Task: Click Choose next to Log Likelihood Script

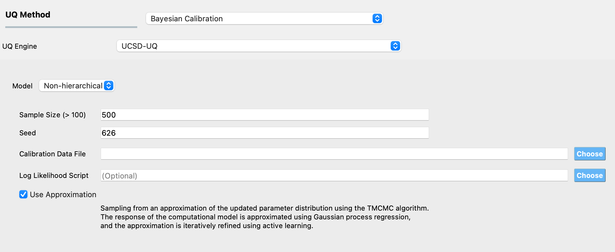Action: coord(590,175)
